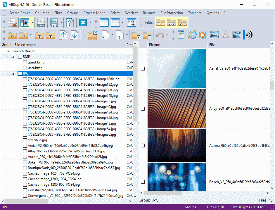Toggle KB/MB file size display
Viewport: 275px width, 210px height.
click(132, 22)
